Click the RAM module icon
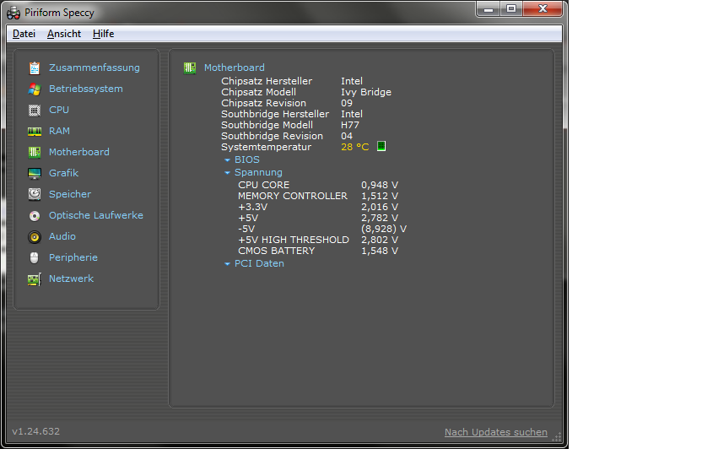The width and height of the screenshot is (718, 465). tap(35, 131)
